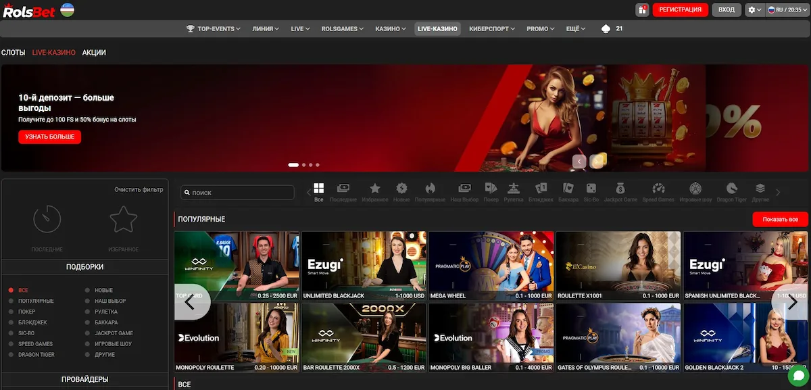Click 'Показать все' popular games button
This screenshot has height=390, width=811.
click(x=780, y=220)
